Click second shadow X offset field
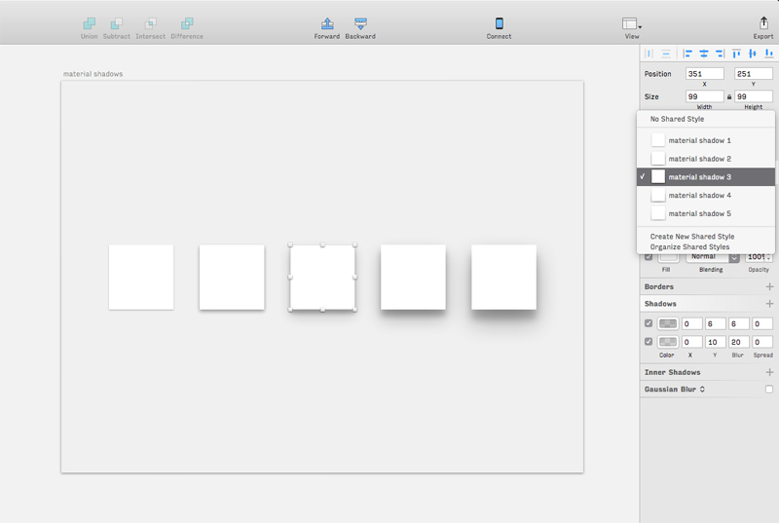Viewport: 779px width, 523px height. (691, 342)
